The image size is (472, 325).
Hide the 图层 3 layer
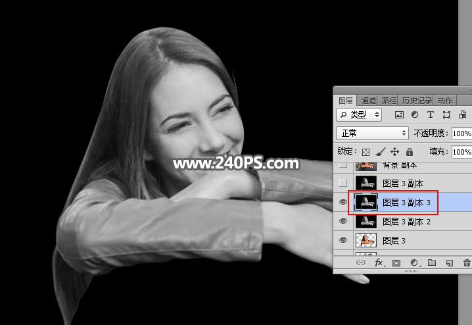[343, 240]
